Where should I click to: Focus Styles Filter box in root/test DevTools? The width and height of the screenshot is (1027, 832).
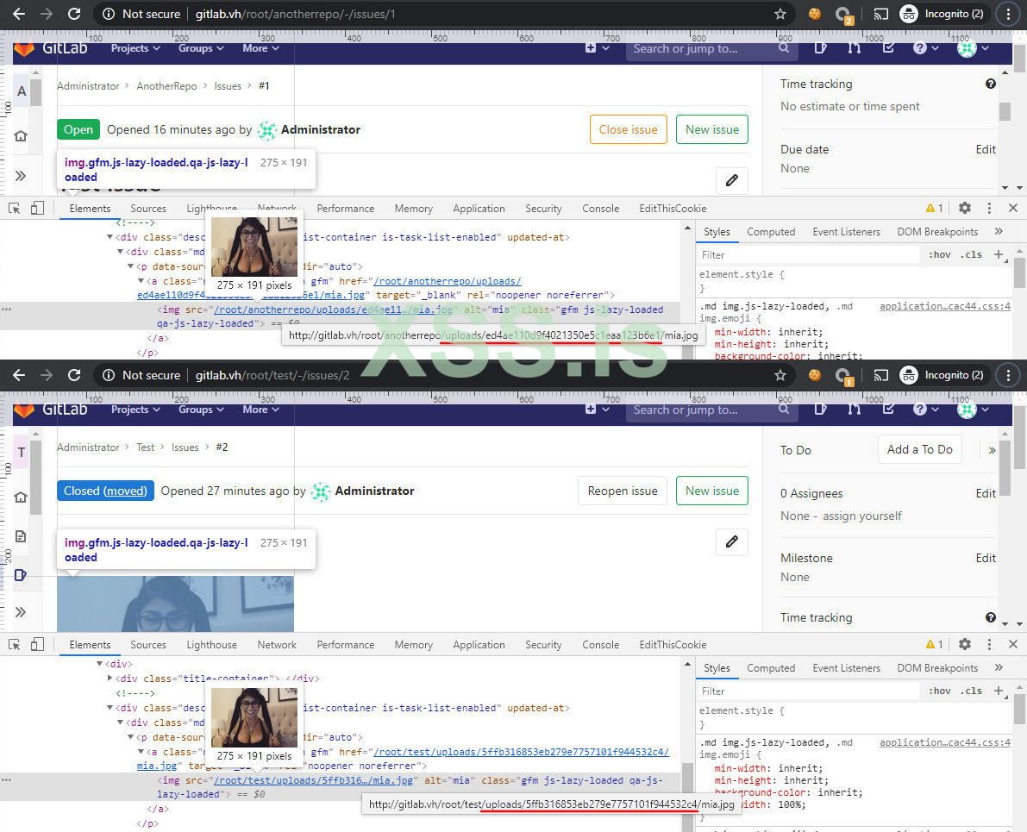tap(808, 691)
